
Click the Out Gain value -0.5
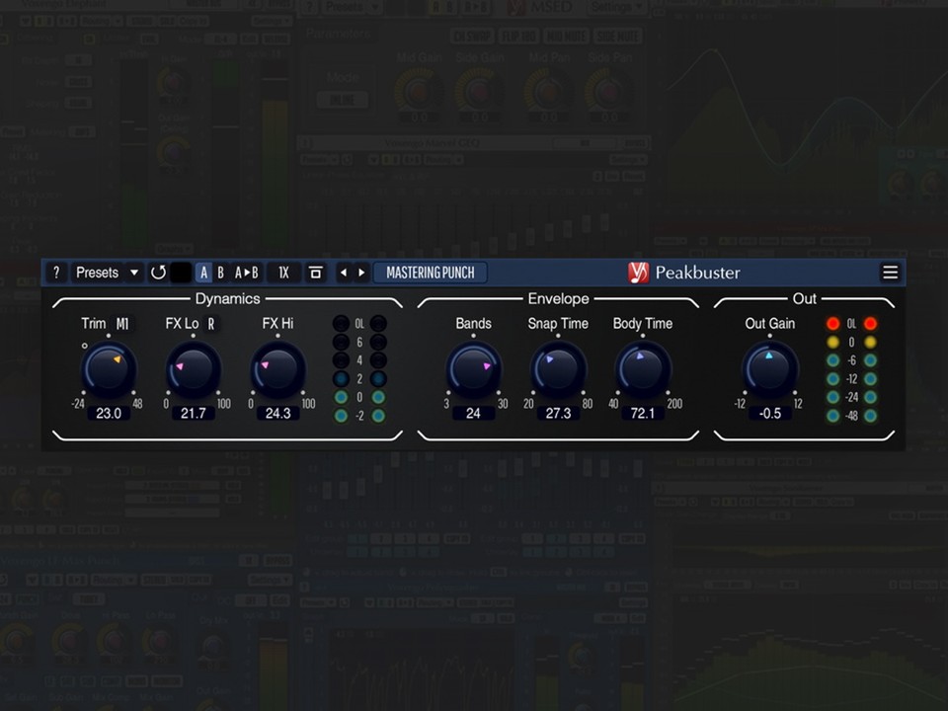[769, 414]
